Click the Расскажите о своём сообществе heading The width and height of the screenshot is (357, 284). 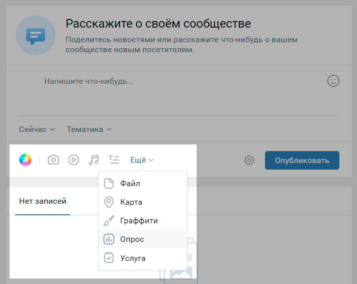158,24
